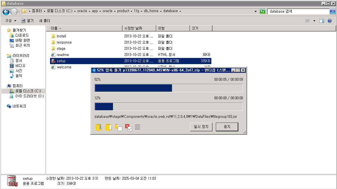Image resolution: width=337 pixels, height=189 pixels.
Task: Select 로컬 디스크 (C:) in tree
Action: (x=28, y=91)
